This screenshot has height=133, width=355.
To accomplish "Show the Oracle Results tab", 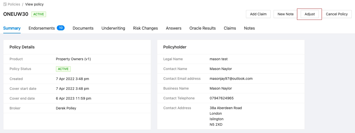I will (202, 28).
